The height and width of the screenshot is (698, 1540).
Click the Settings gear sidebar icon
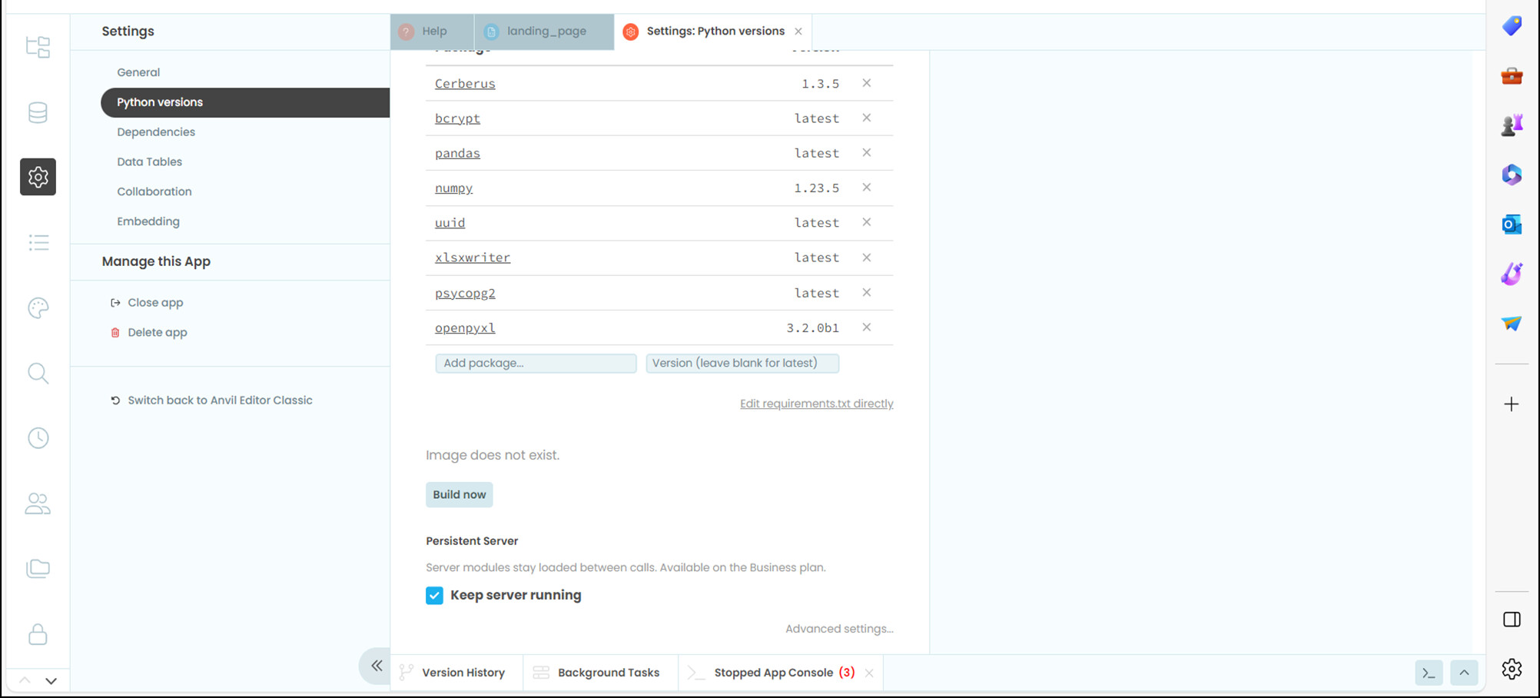(38, 177)
